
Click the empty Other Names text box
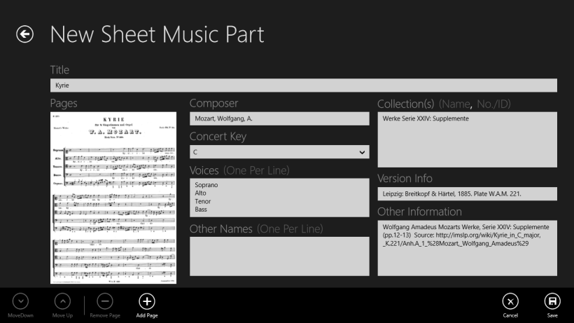pyautogui.click(x=279, y=256)
